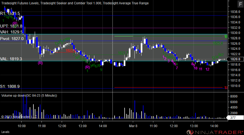Click the green 1821.7 price label

(x=123, y=53)
